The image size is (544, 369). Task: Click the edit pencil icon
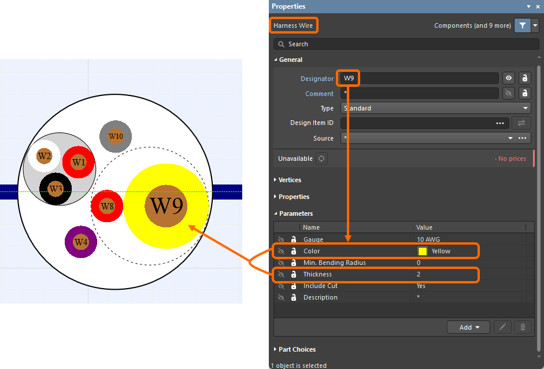pyautogui.click(x=502, y=327)
